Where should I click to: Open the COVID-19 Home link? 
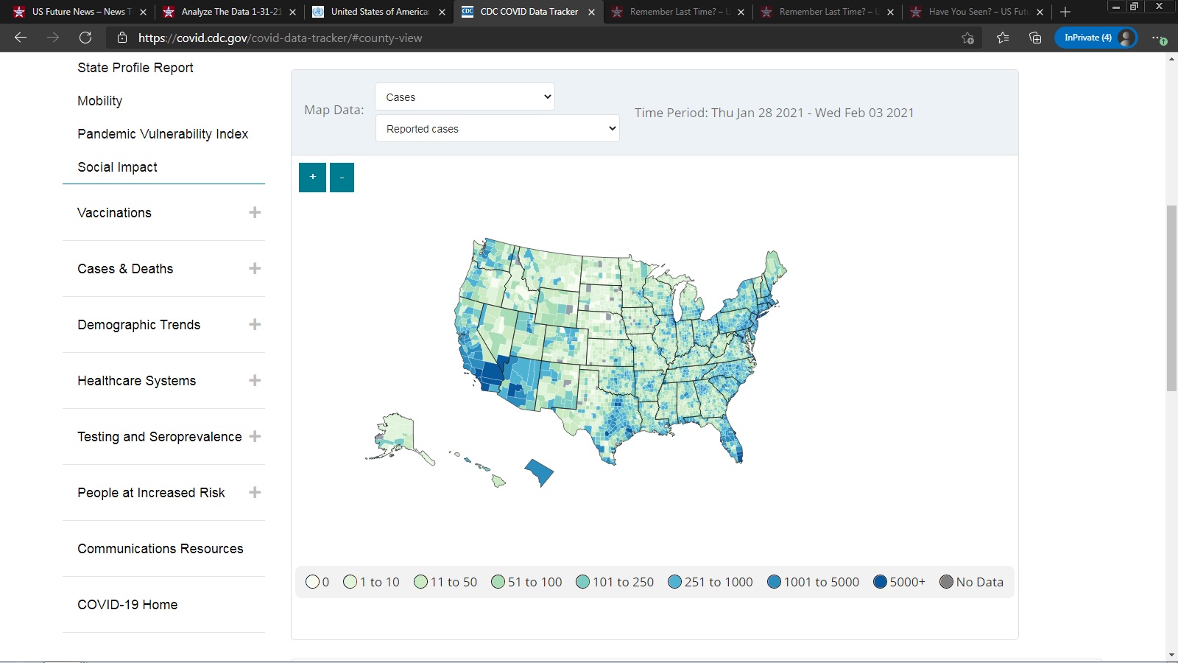click(x=127, y=605)
